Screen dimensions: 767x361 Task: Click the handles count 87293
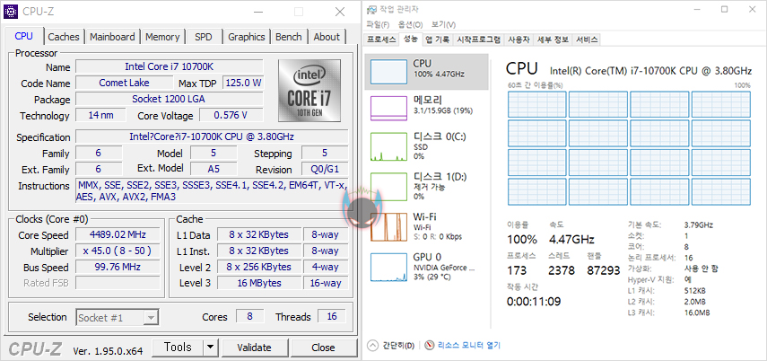pyautogui.click(x=603, y=270)
